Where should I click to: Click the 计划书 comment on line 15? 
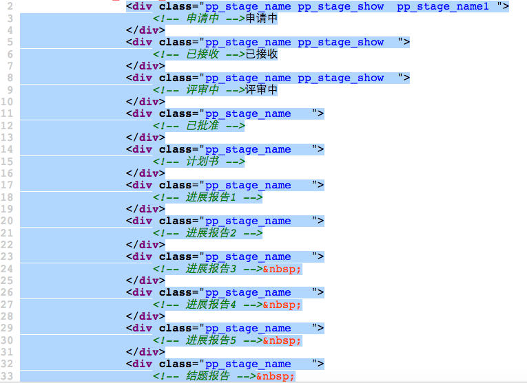[x=199, y=162]
